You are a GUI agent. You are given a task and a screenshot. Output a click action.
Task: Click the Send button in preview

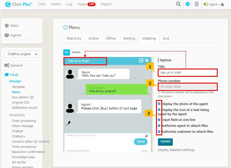(141, 142)
